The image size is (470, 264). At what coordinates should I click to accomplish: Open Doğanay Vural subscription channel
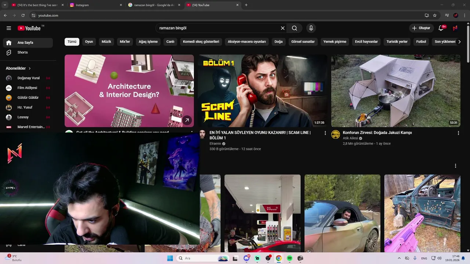click(x=28, y=78)
